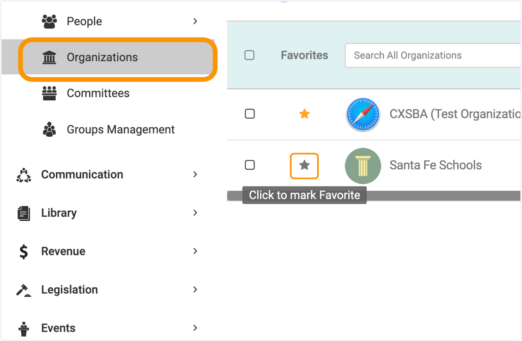
Task: Click the People group icon in sidebar
Action: 49,21
